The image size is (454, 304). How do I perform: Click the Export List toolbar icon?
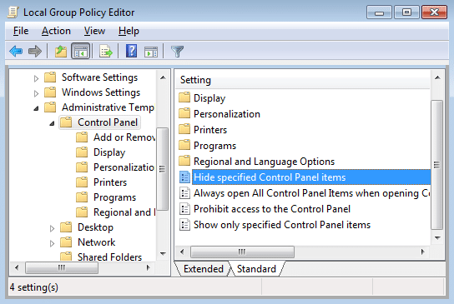tap(106, 52)
